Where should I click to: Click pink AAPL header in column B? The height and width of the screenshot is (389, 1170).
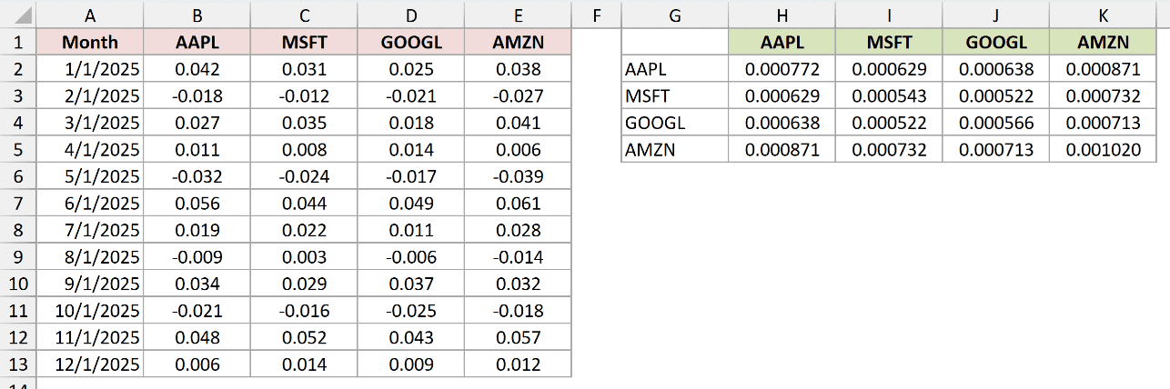[x=197, y=42]
